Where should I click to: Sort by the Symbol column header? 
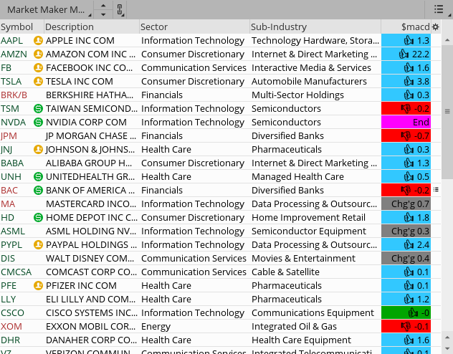(x=17, y=27)
